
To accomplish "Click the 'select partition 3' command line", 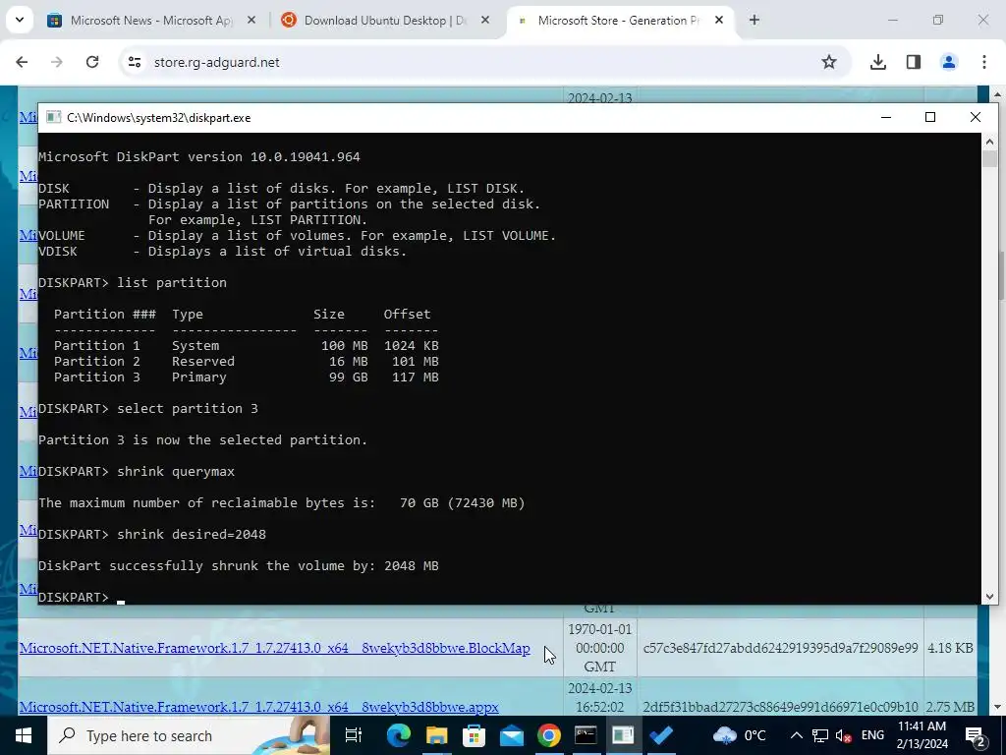I will (148, 408).
